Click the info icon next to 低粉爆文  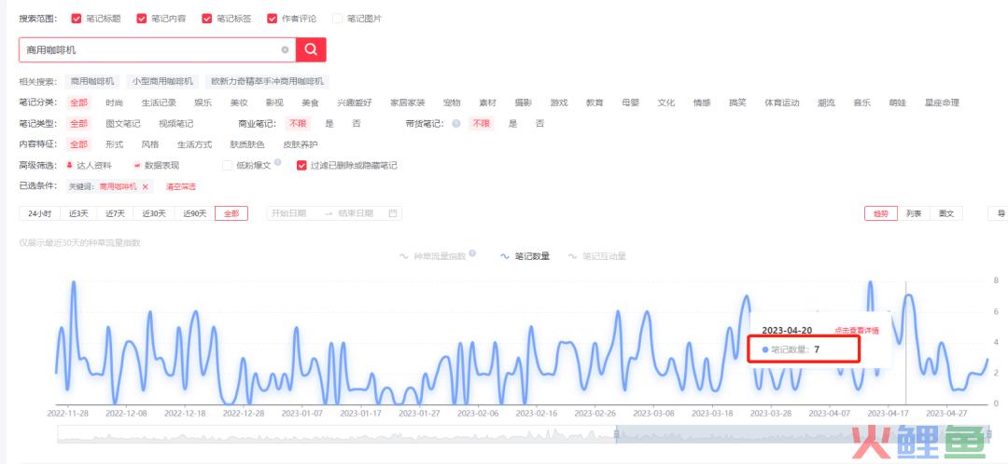[x=278, y=163]
